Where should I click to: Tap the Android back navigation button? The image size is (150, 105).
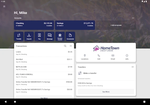tap(6, 102)
